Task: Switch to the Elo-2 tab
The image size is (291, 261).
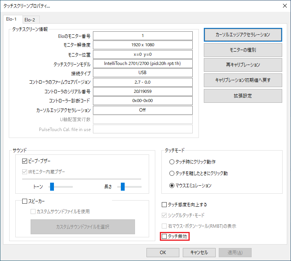Action: [30, 19]
